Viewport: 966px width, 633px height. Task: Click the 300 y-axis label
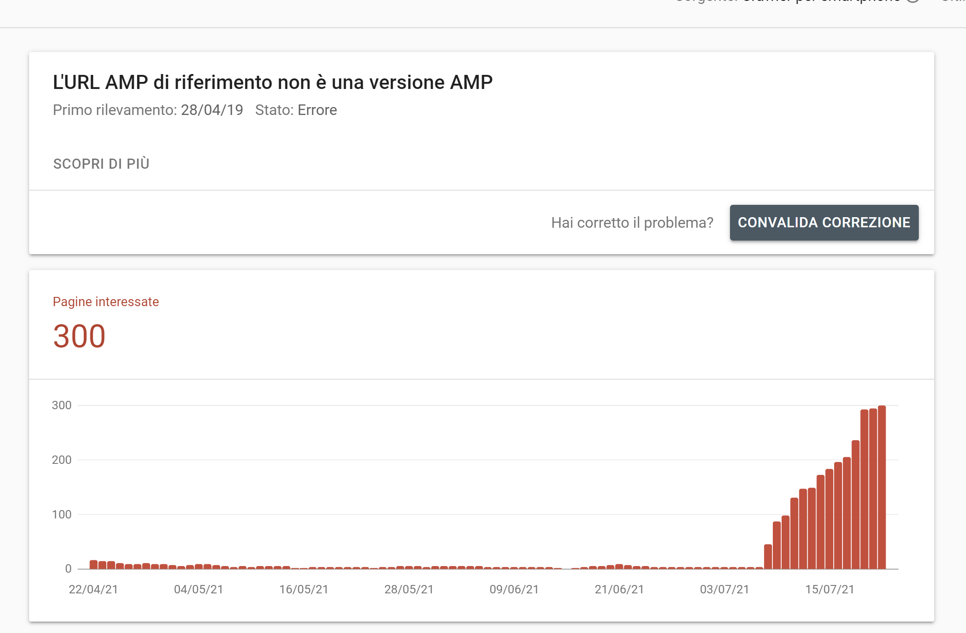pyautogui.click(x=62, y=405)
